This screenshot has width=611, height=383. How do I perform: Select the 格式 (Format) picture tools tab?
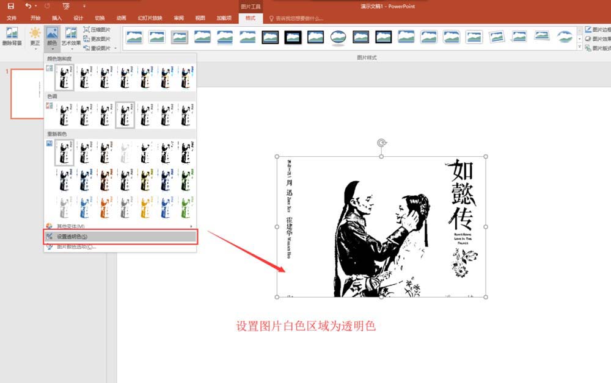pos(250,18)
